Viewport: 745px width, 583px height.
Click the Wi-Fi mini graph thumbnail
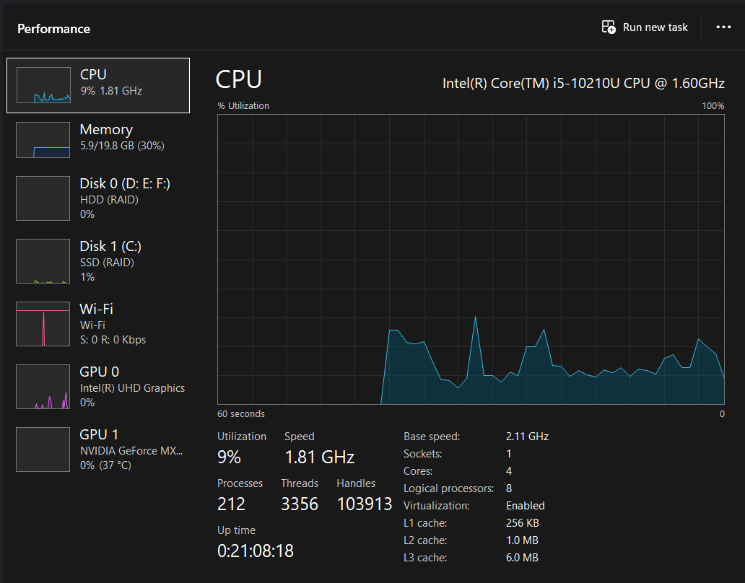(x=43, y=324)
